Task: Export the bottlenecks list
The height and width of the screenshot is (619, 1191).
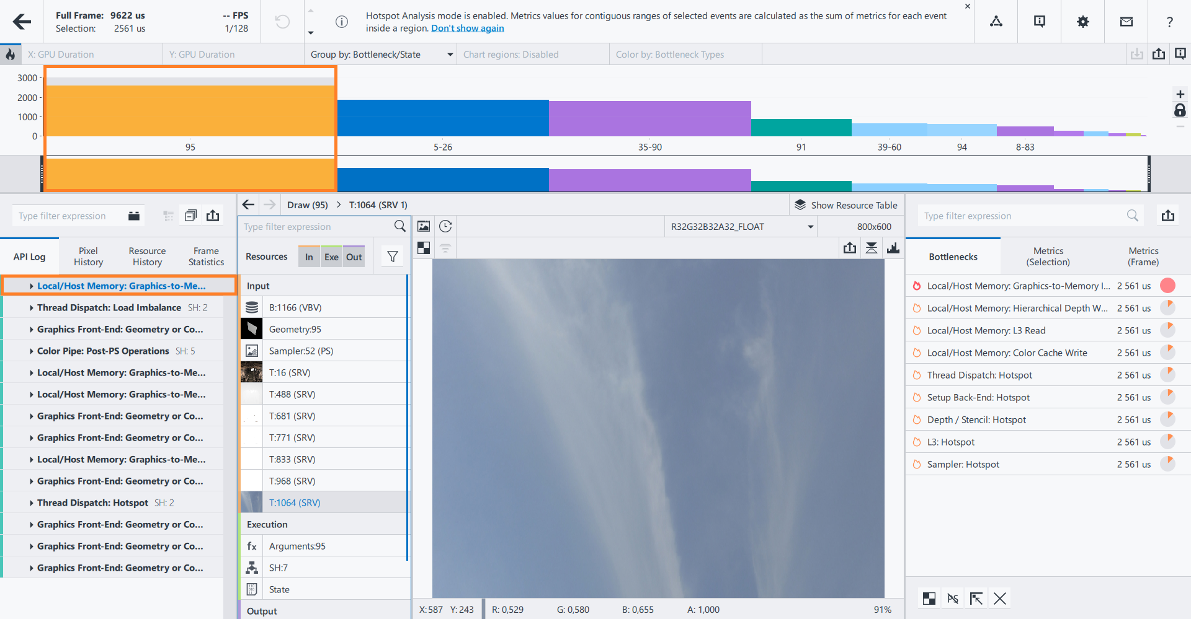Action: (1168, 216)
